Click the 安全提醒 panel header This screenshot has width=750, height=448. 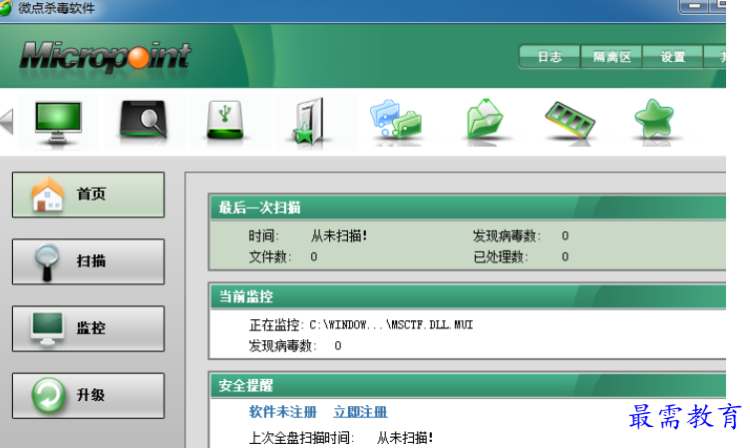(468, 385)
